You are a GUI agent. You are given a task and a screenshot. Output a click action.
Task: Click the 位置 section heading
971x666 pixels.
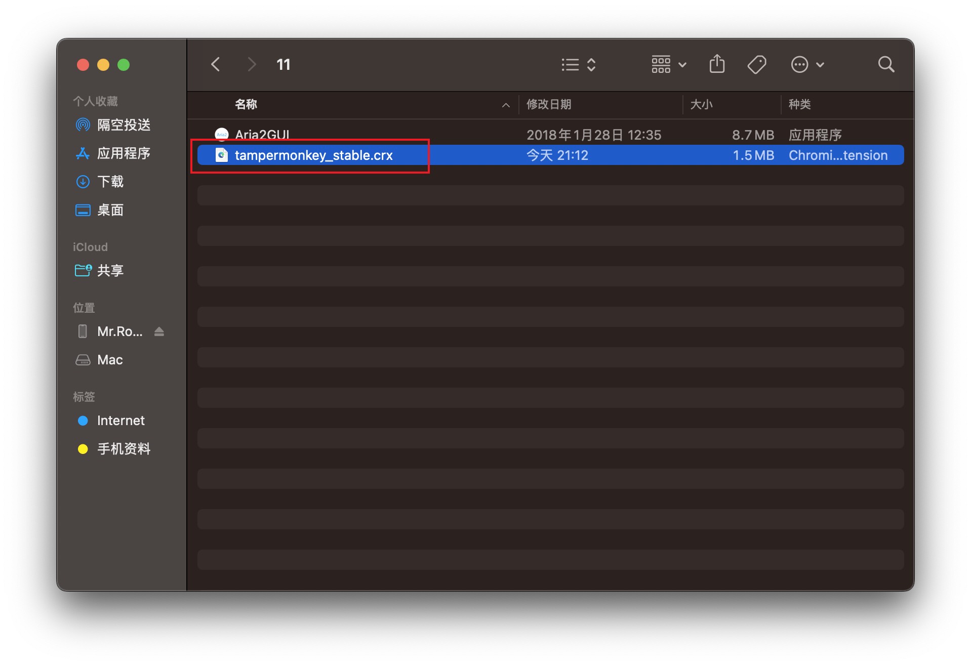(x=84, y=308)
